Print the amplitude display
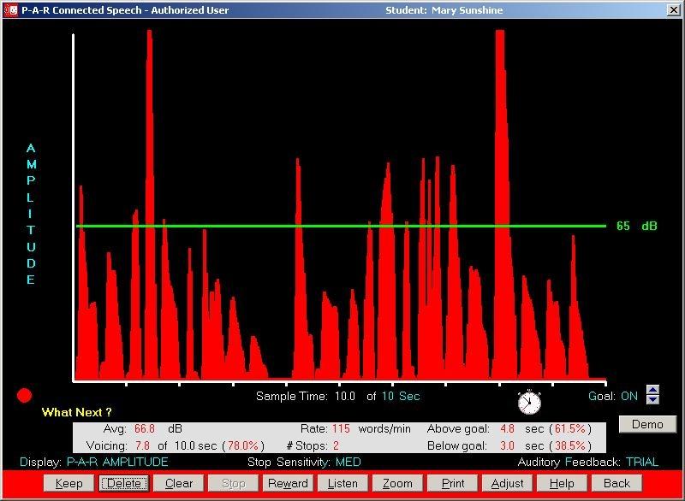 tap(453, 483)
